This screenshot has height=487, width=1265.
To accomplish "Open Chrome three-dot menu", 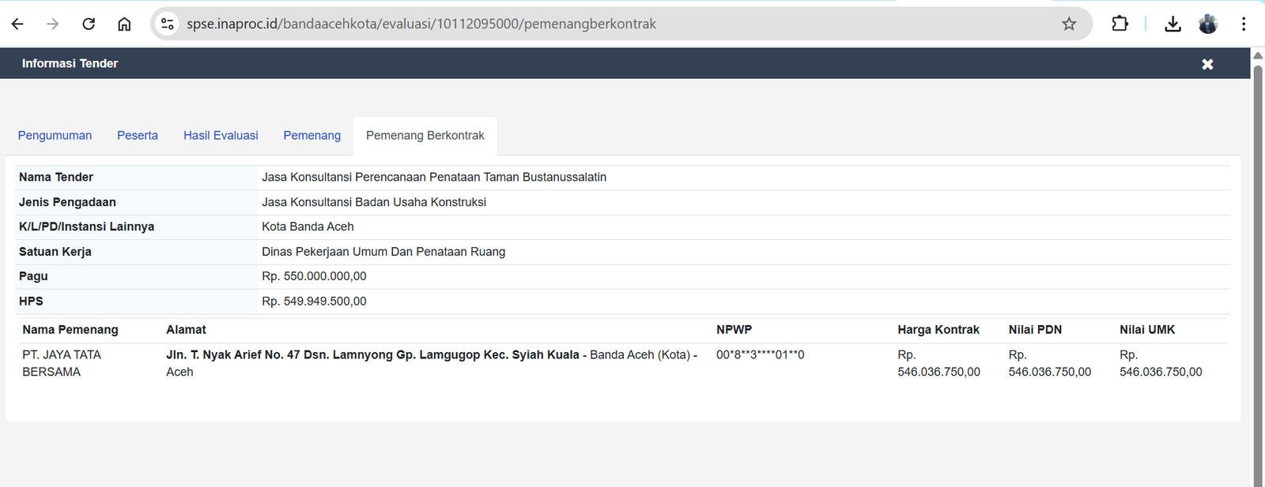I will [1244, 24].
